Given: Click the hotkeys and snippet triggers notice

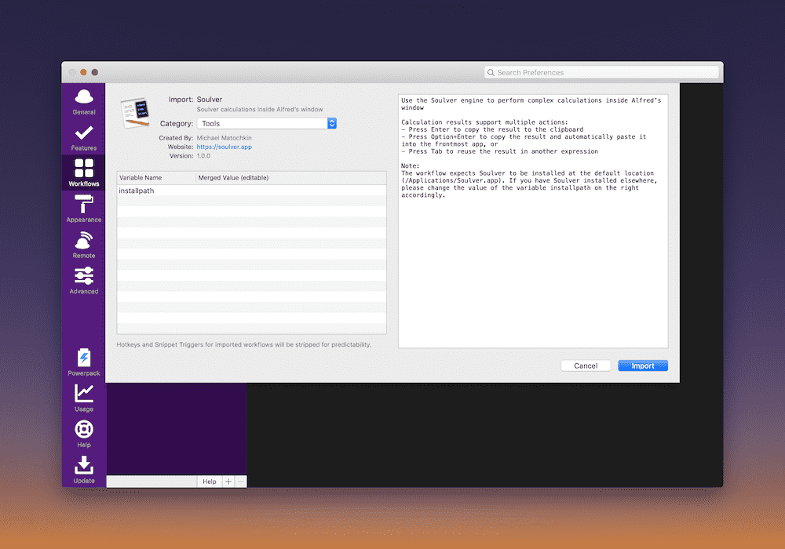Looking at the screenshot, I should (x=244, y=344).
